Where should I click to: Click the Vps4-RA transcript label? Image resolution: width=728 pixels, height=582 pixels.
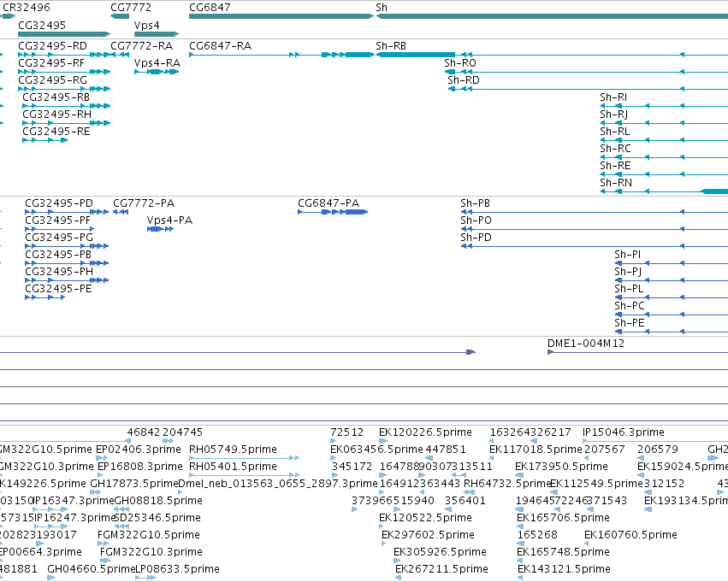coord(157,62)
